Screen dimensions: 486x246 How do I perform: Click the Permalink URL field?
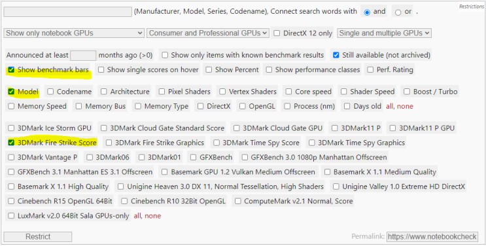[x=432, y=237]
